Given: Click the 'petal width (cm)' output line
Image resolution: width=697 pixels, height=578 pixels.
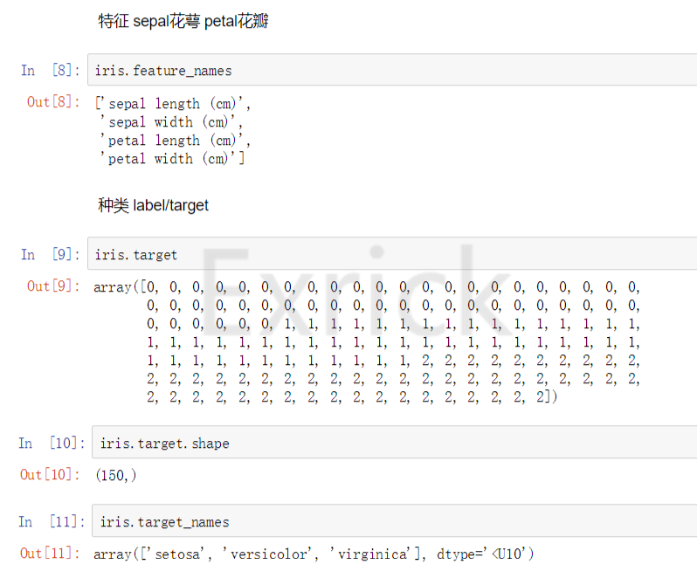Looking at the screenshot, I should click(175, 158).
